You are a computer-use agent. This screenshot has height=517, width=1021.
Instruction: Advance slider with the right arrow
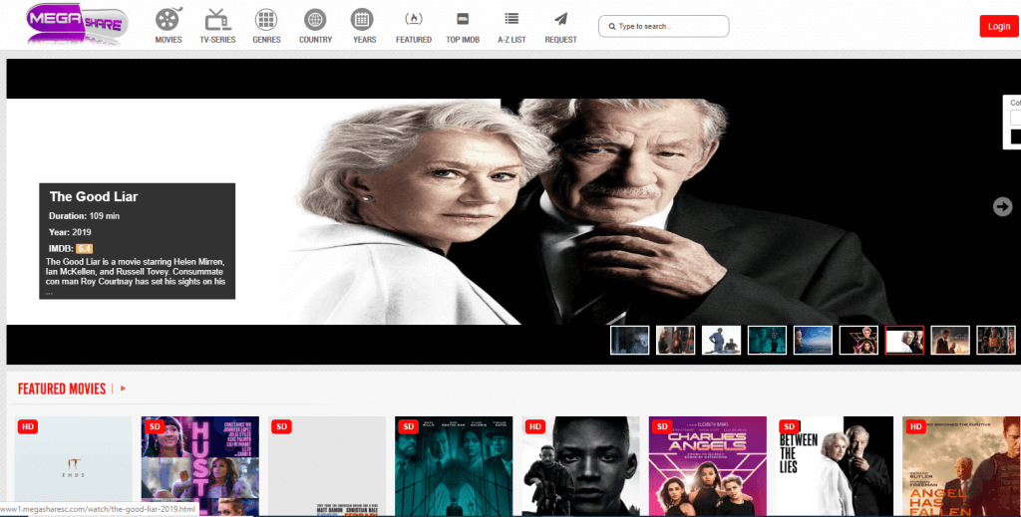(x=1002, y=207)
